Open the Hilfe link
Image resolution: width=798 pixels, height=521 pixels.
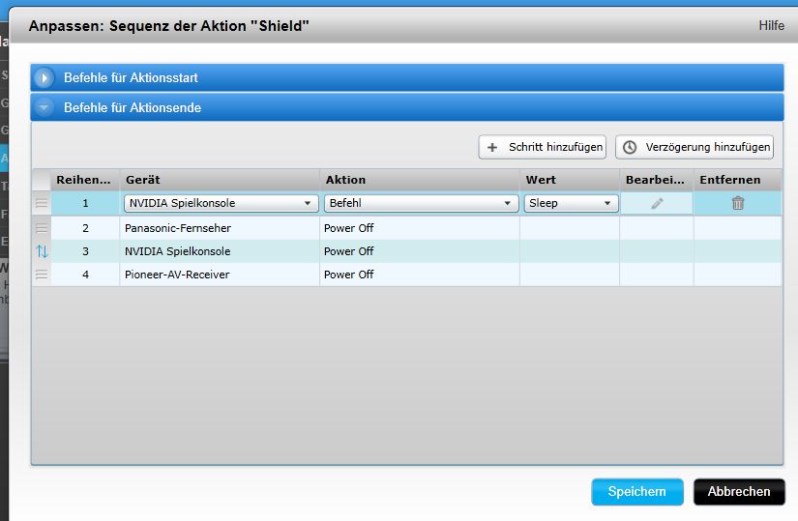(x=771, y=25)
